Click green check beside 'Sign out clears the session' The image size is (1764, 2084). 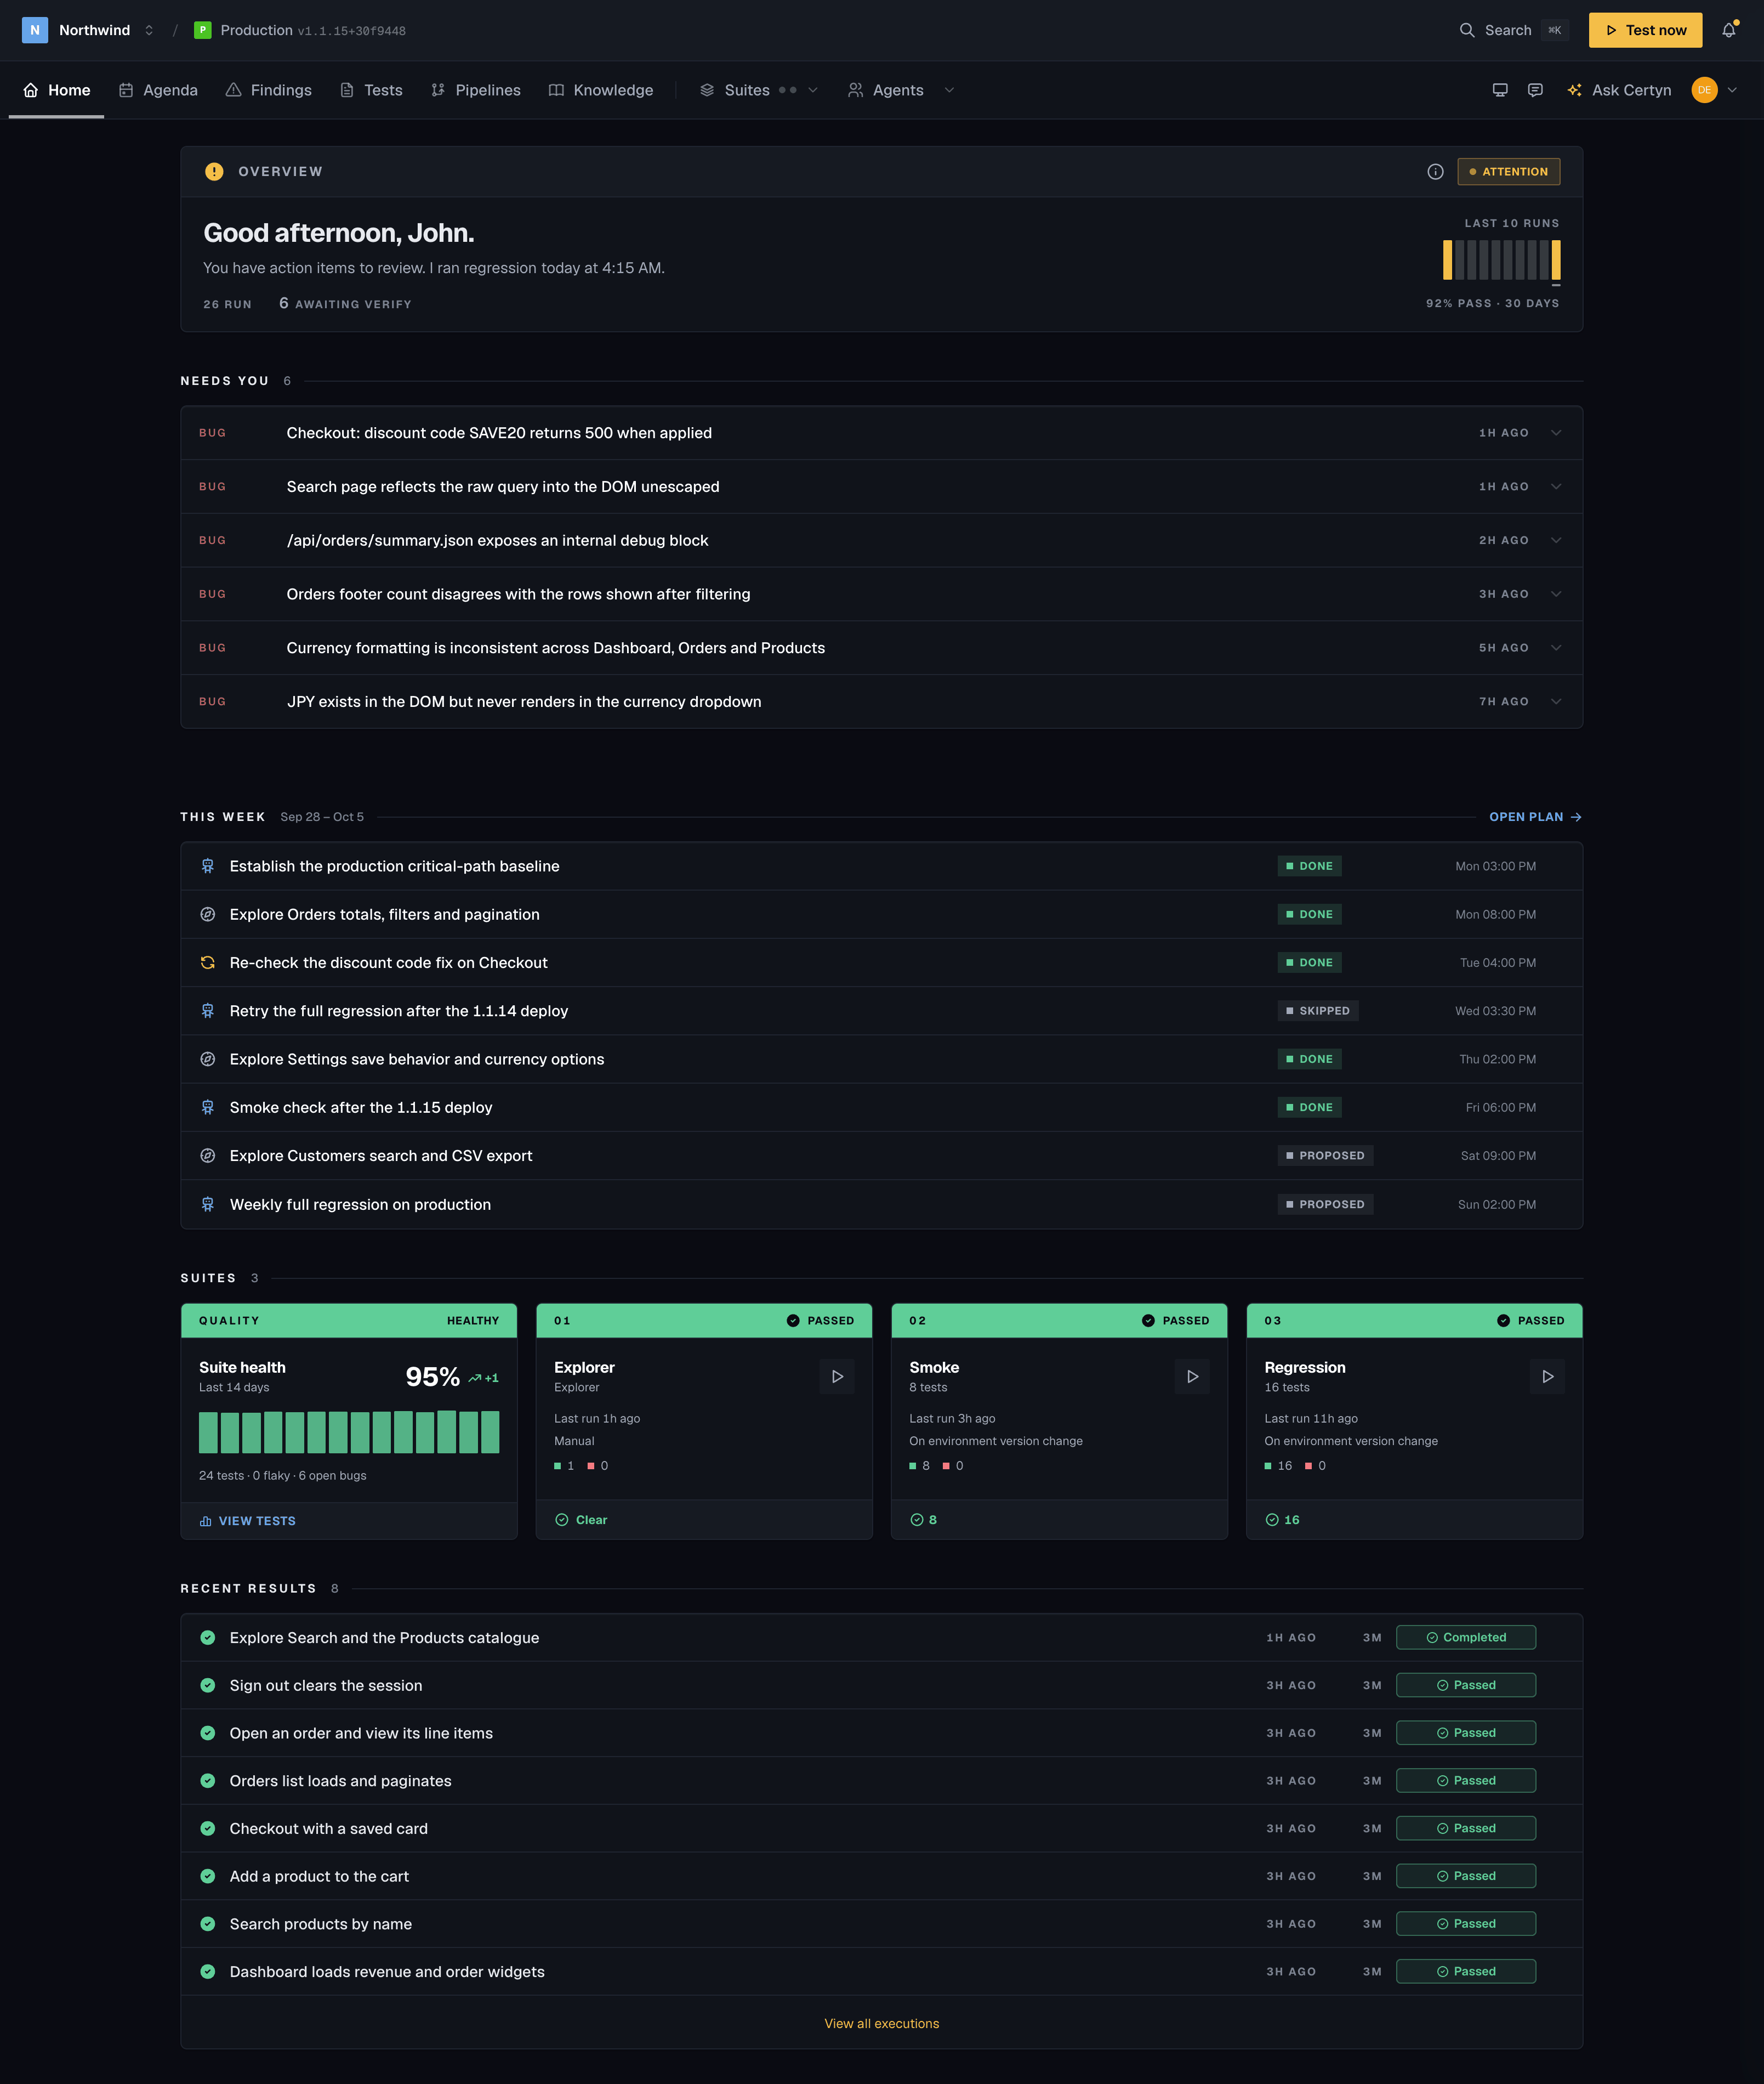pyautogui.click(x=208, y=1686)
